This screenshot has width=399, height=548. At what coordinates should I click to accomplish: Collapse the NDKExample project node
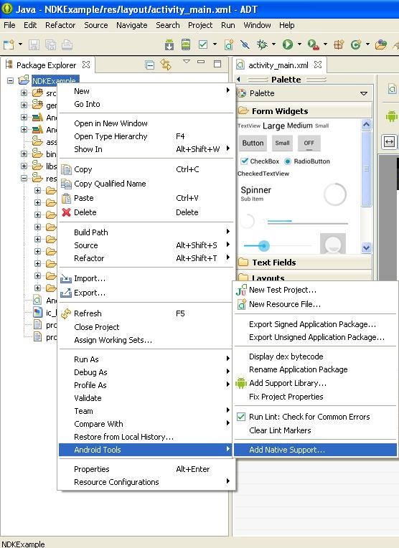(x=10, y=81)
